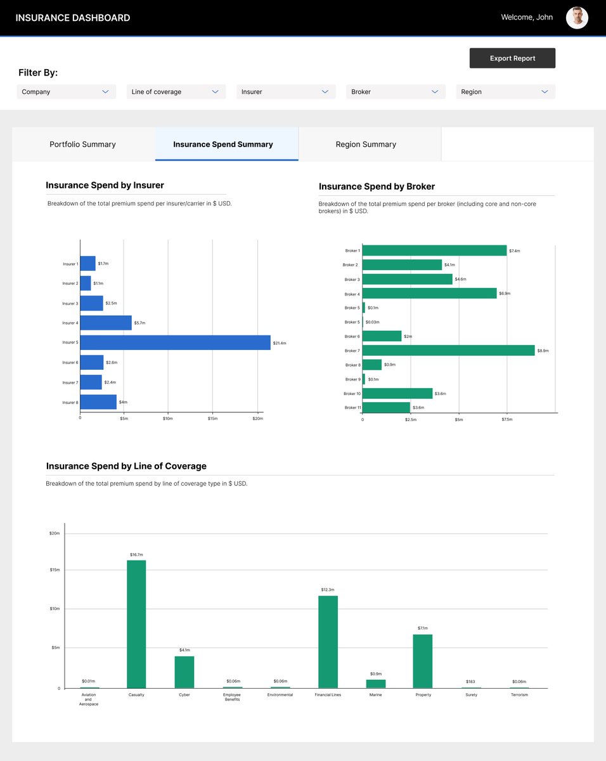The image size is (606, 761).
Task: Click the Terrorism axis label
Action: point(519,695)
